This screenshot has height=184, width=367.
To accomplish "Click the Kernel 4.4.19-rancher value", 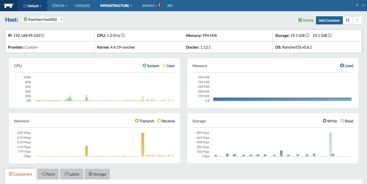I will click(123, 47).
